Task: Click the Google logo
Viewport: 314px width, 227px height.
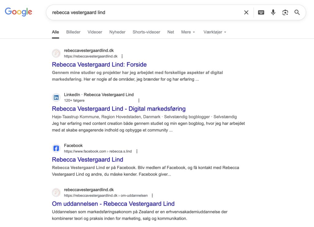Action: pyautogui.click(x=18, y=12)
